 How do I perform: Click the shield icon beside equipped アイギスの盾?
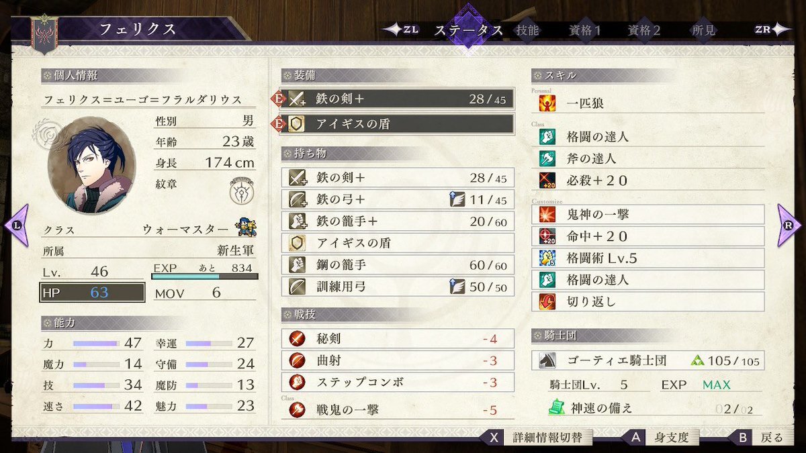[298, 124]
